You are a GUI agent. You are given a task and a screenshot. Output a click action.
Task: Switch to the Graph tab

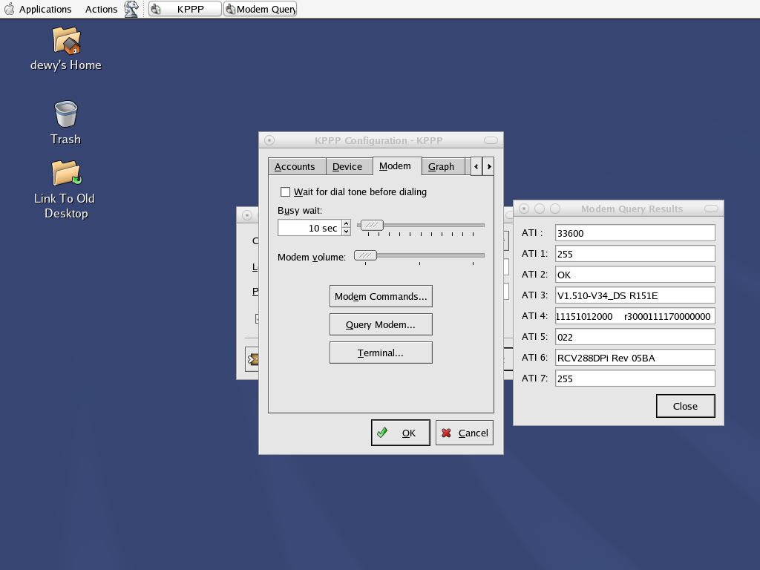coord(443,167)
